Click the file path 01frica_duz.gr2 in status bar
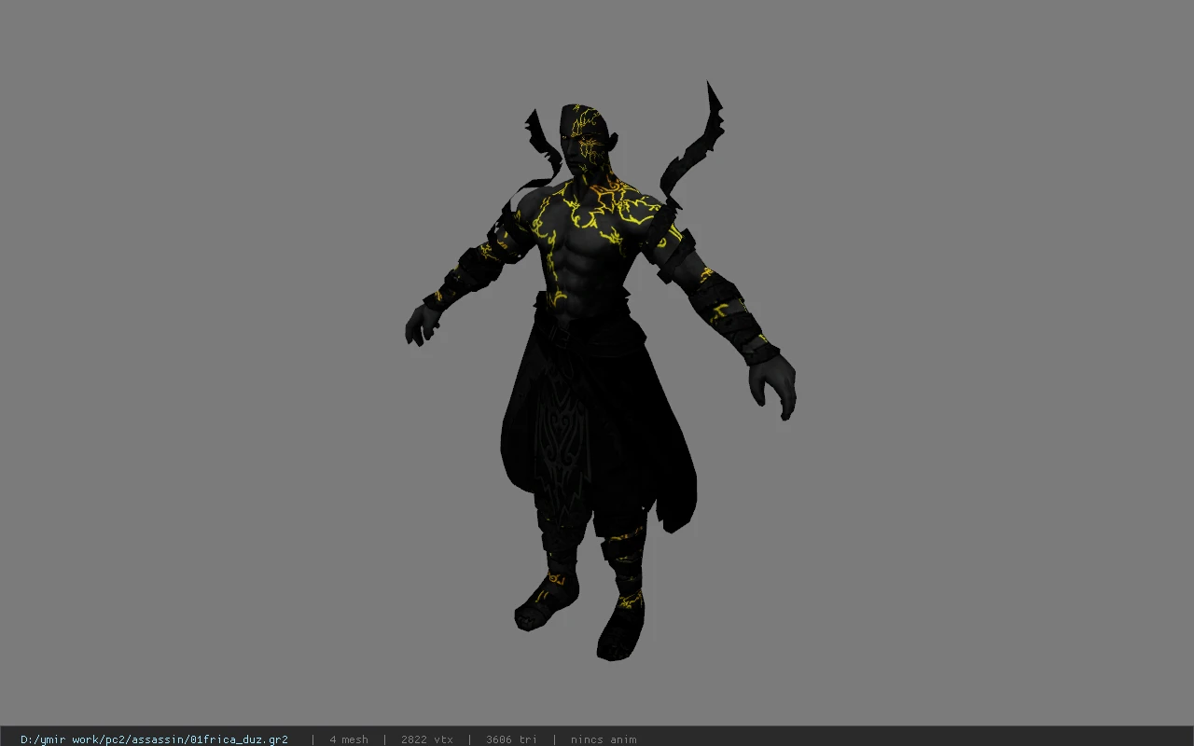The width and height of the screenshot is (1194, 746). (154, 739)
